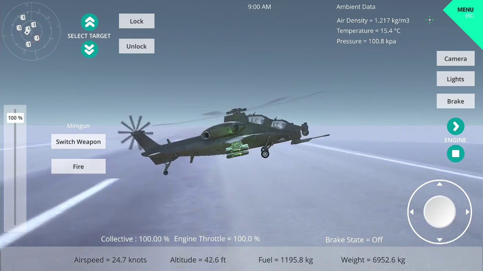
Task: Click the joystick center knob
Action: [440, 212]
